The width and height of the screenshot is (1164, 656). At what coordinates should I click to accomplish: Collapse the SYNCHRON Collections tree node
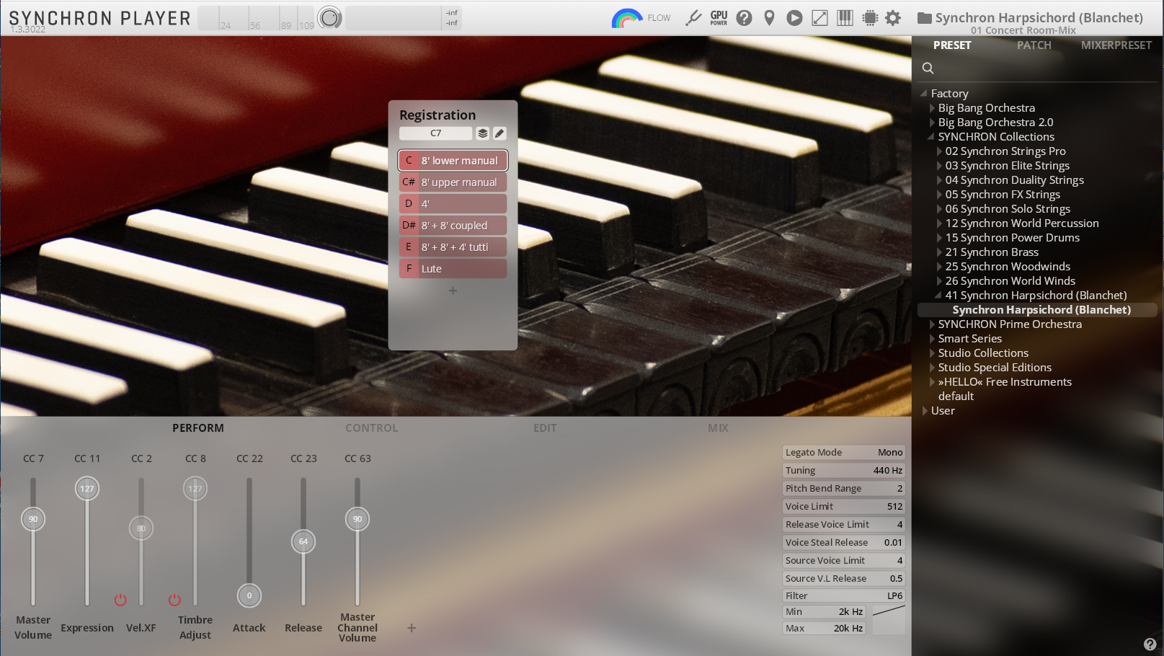click(x=931, y=137)
